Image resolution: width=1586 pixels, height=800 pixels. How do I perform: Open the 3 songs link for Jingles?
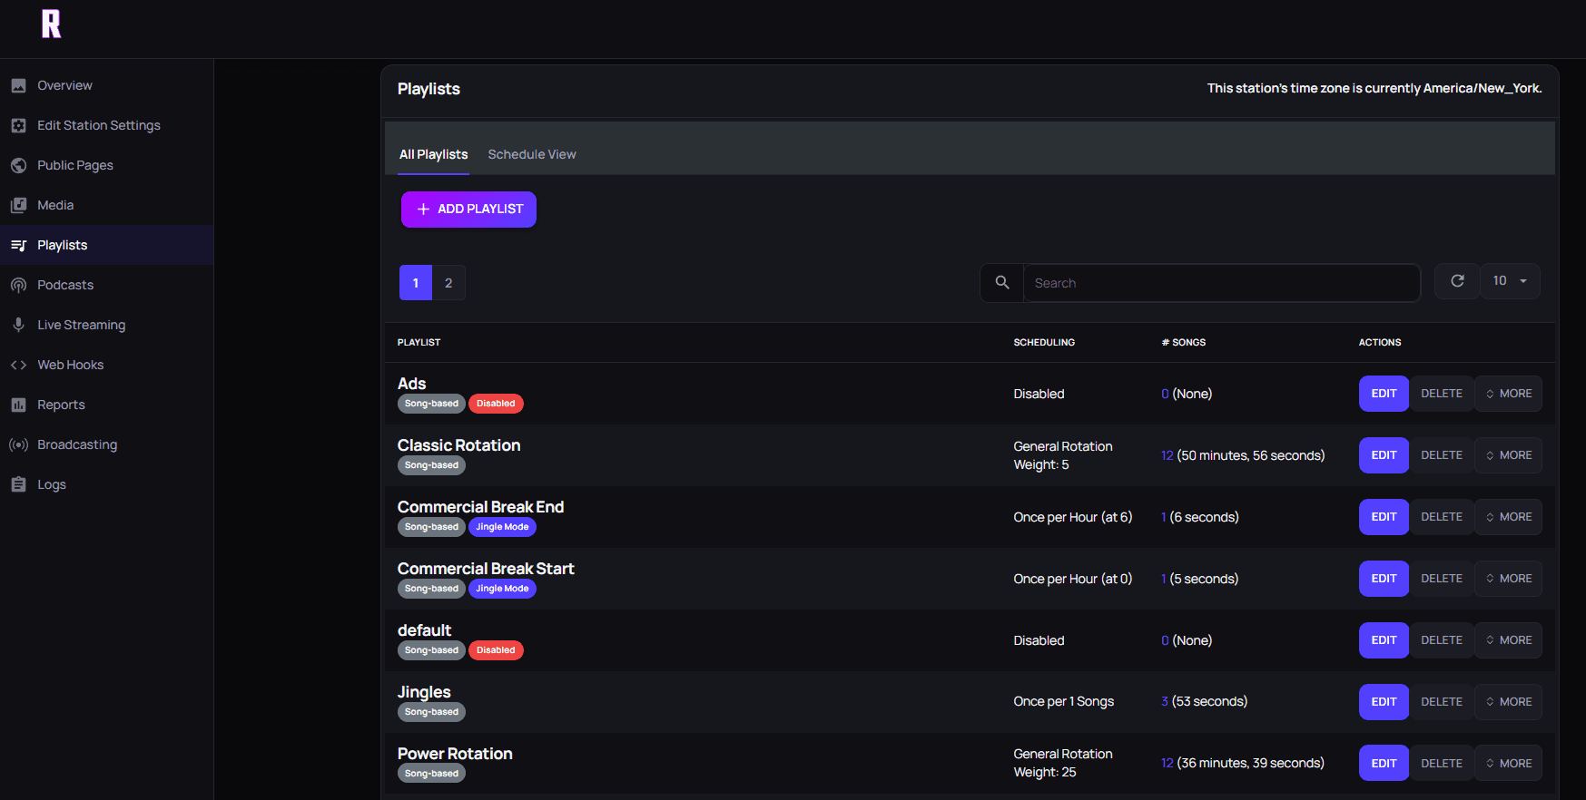(x=1165, y=701)
